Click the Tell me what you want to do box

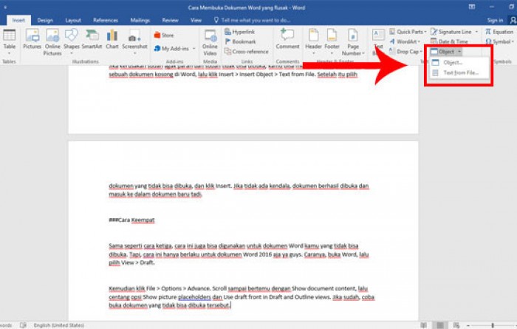coord(253,20)
